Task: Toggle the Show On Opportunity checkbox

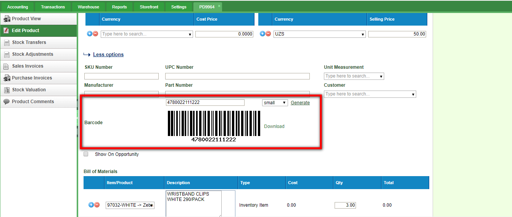Action: (86, 154)
